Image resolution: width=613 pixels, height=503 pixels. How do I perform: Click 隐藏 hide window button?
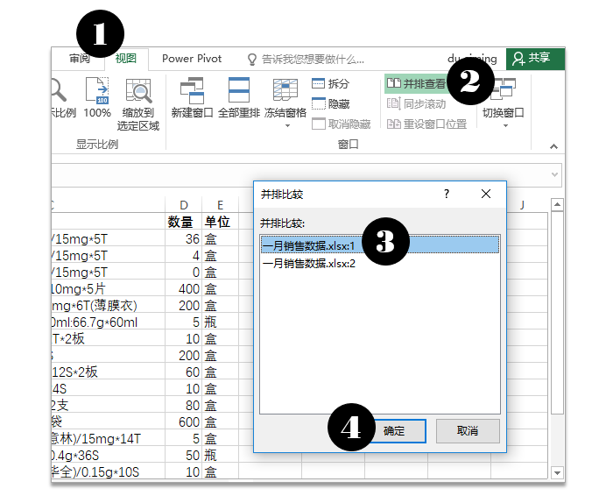point(330,103)
